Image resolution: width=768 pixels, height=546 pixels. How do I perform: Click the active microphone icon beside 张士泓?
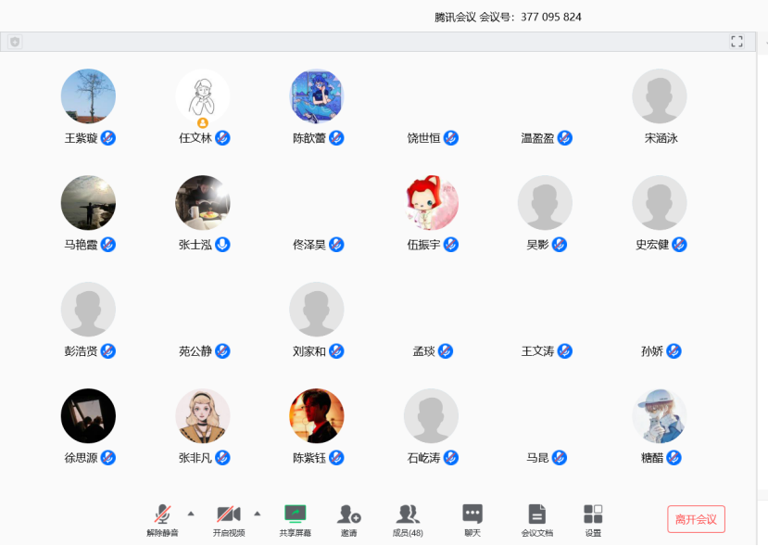222,245
